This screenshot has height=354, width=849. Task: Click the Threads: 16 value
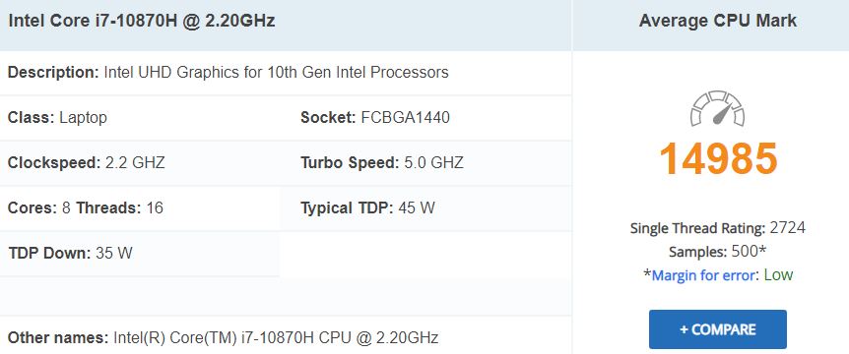coord(119,208)
